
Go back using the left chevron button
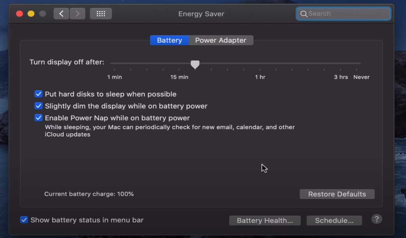click(x=61, y=14)
